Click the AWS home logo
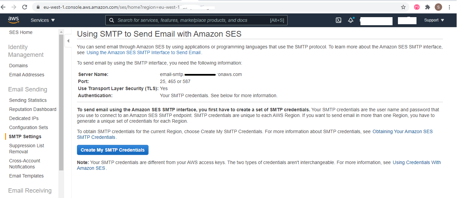 click(14, 20)
